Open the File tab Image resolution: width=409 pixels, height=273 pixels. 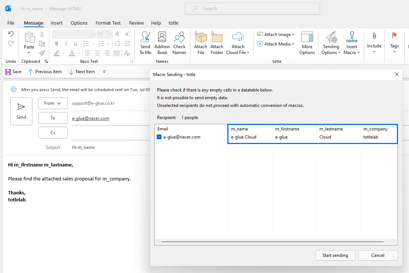pyautogui.click(x=11, y=23)
